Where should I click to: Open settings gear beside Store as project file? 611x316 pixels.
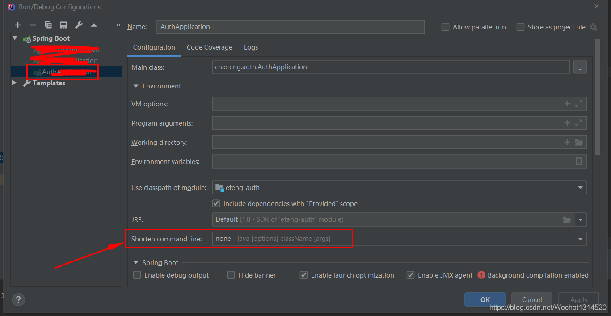pos(594,27)
